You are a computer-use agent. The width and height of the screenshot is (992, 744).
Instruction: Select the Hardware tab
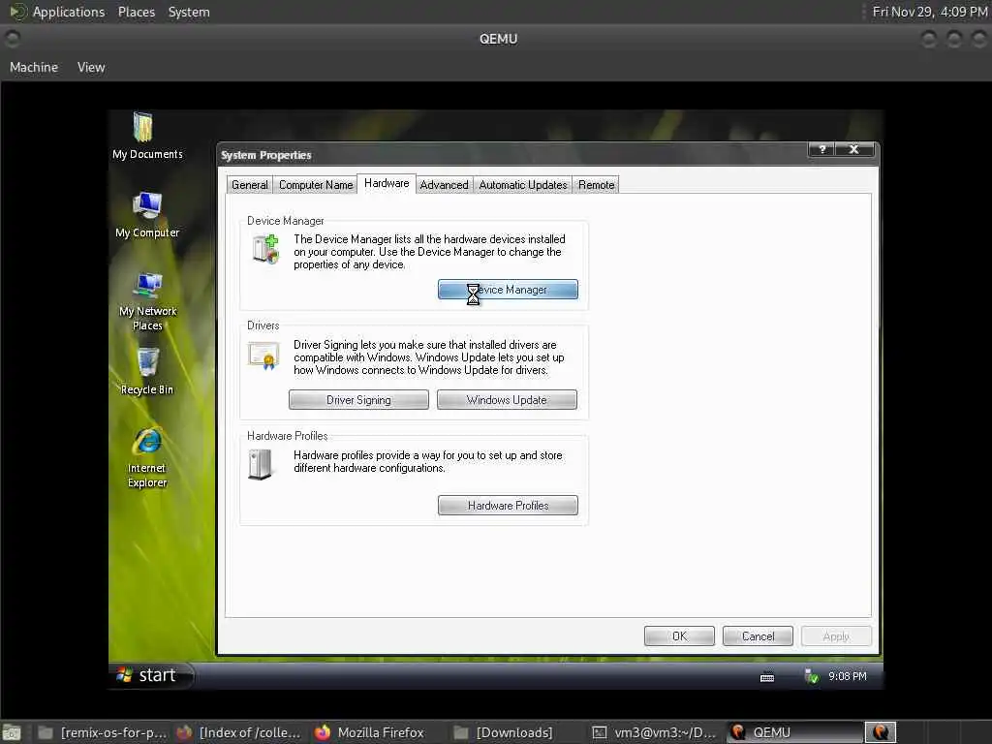(387, 183)
